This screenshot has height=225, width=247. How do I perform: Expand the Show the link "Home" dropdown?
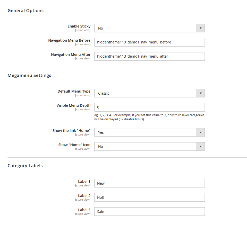149,132
